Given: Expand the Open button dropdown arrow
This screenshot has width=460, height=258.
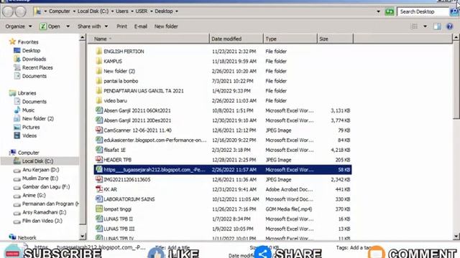Looking at the screenshot, I should click(68, 27).
